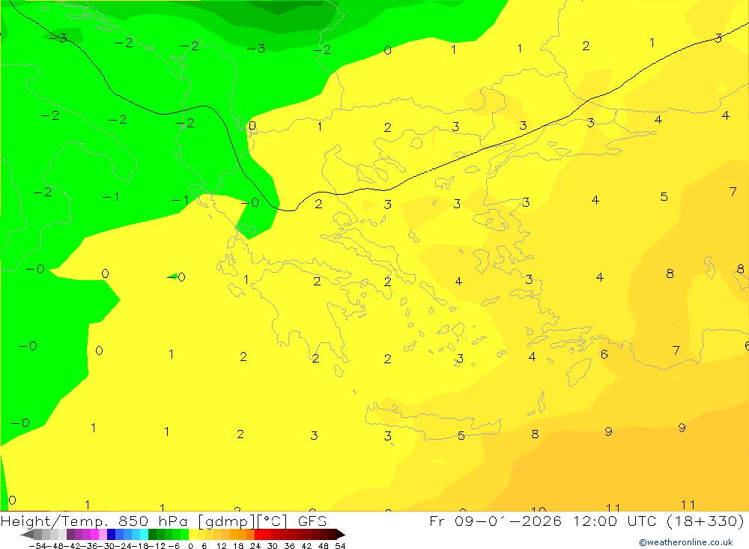This screenshot has width=749, height=549.
Task: Click the '10' temperature value on map
Action: click(x=539, y=509)
